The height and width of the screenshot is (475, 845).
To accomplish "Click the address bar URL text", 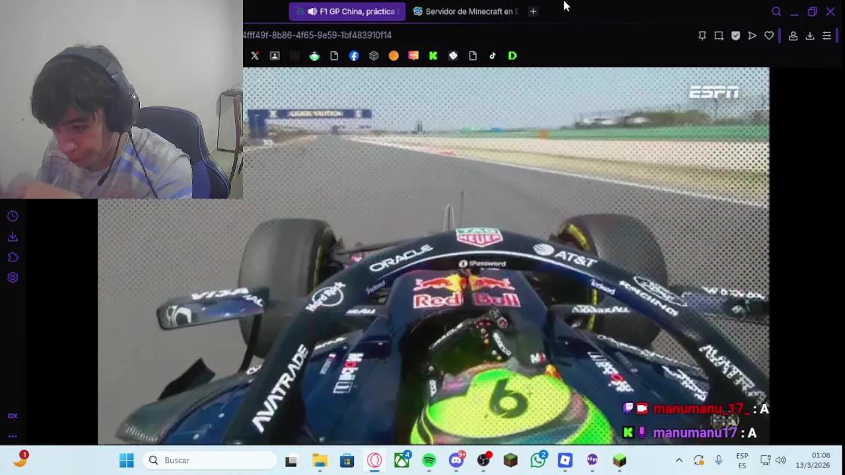I will pos(317,36).
